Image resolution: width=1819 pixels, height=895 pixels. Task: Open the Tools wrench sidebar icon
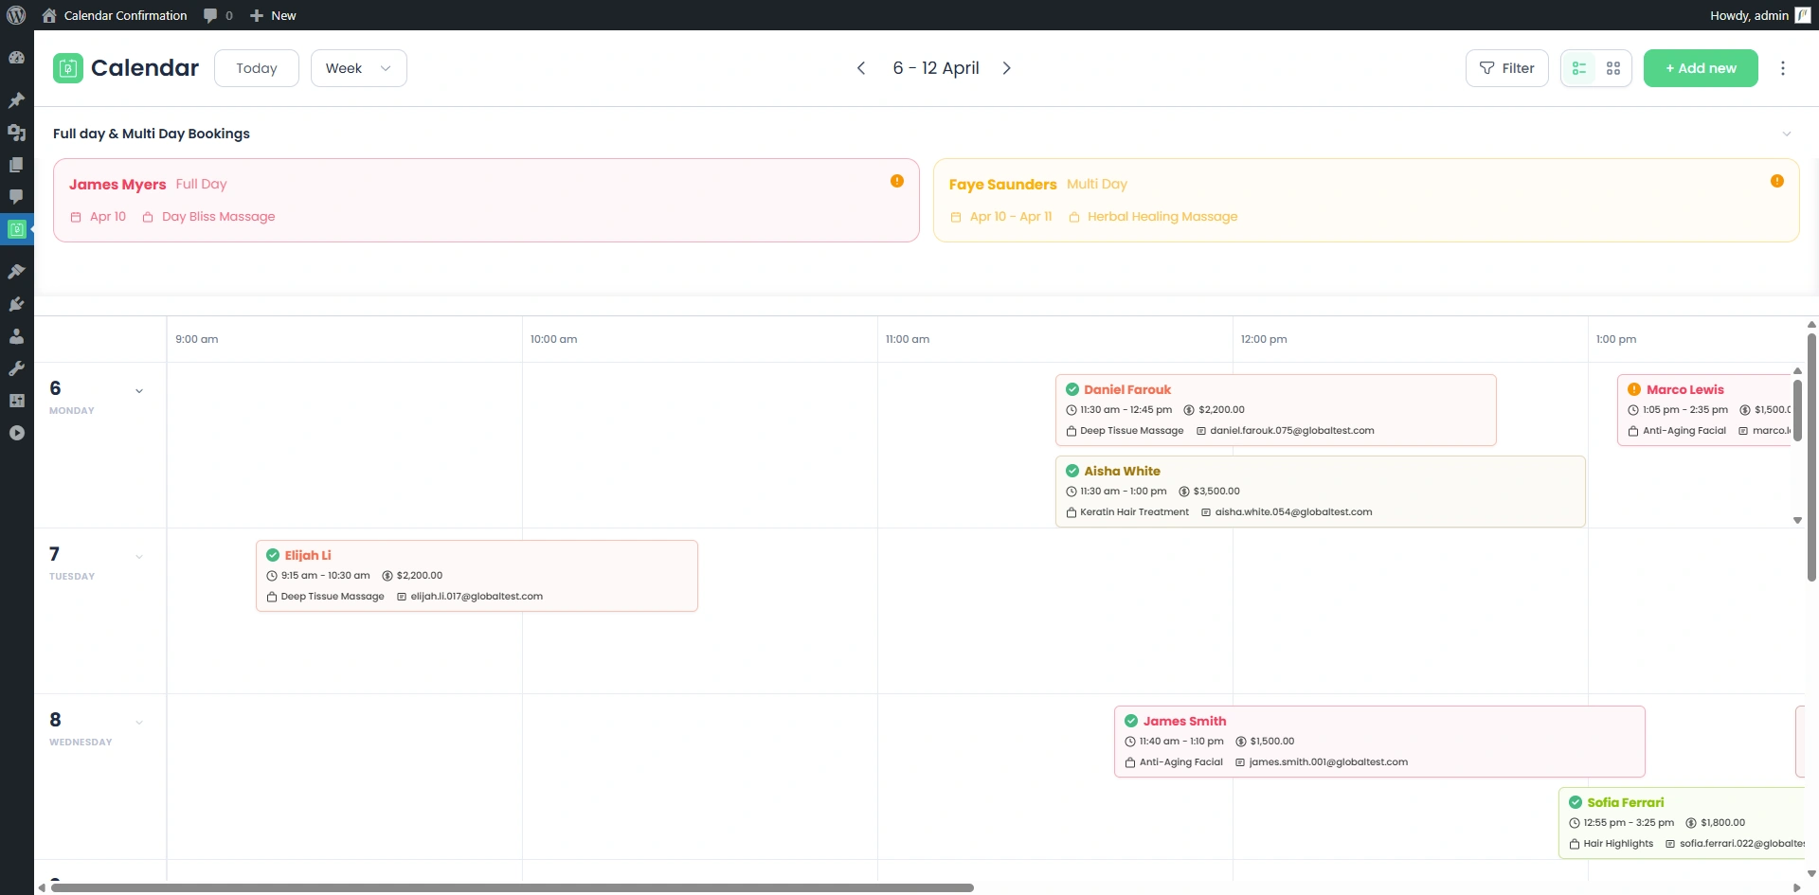(x=16, y=368)
